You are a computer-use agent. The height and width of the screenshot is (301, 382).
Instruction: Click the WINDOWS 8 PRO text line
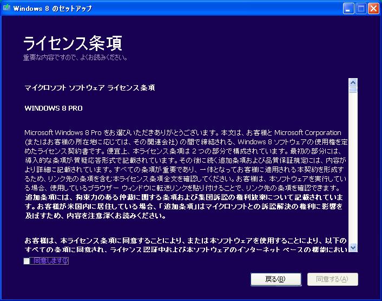[x=54, y=108]
